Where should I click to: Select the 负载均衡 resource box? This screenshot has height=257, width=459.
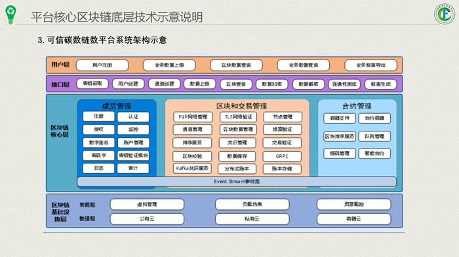[x=252, y=204]
